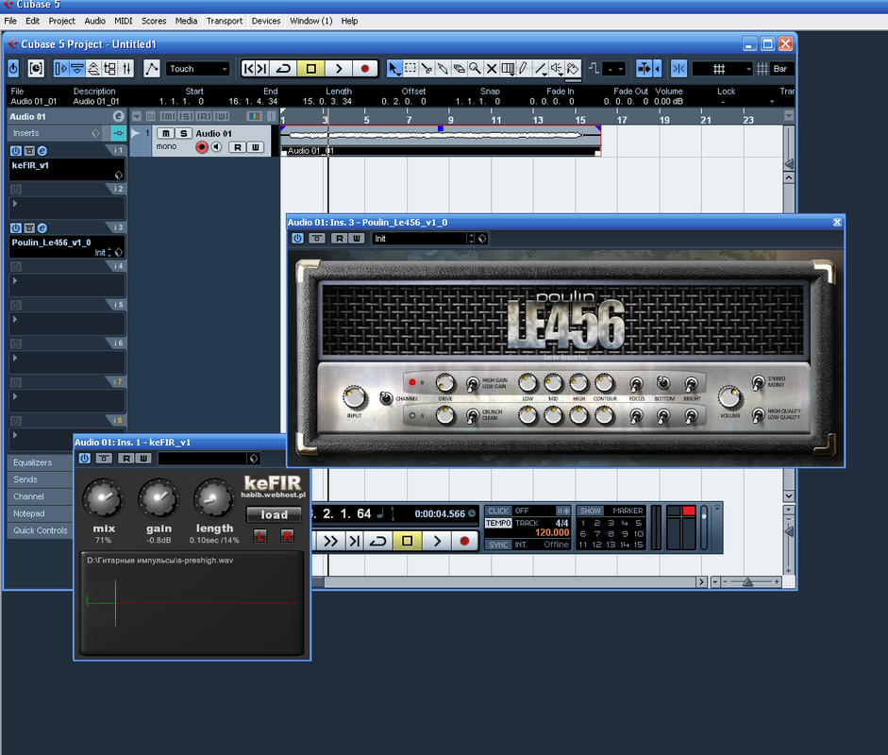Click keFIR length knob

[213, 498]
